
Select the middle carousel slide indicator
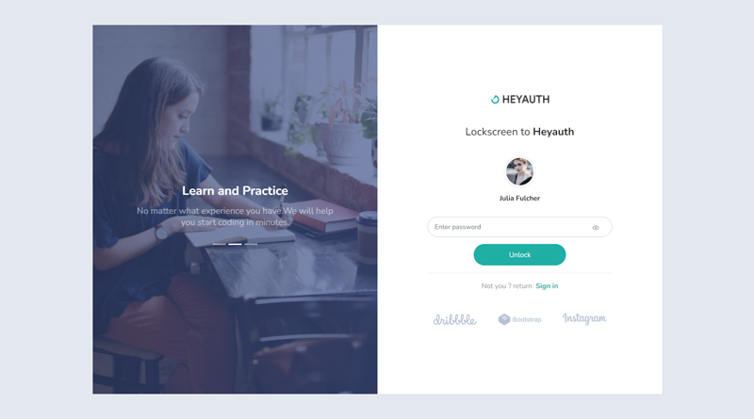[235, 244]
